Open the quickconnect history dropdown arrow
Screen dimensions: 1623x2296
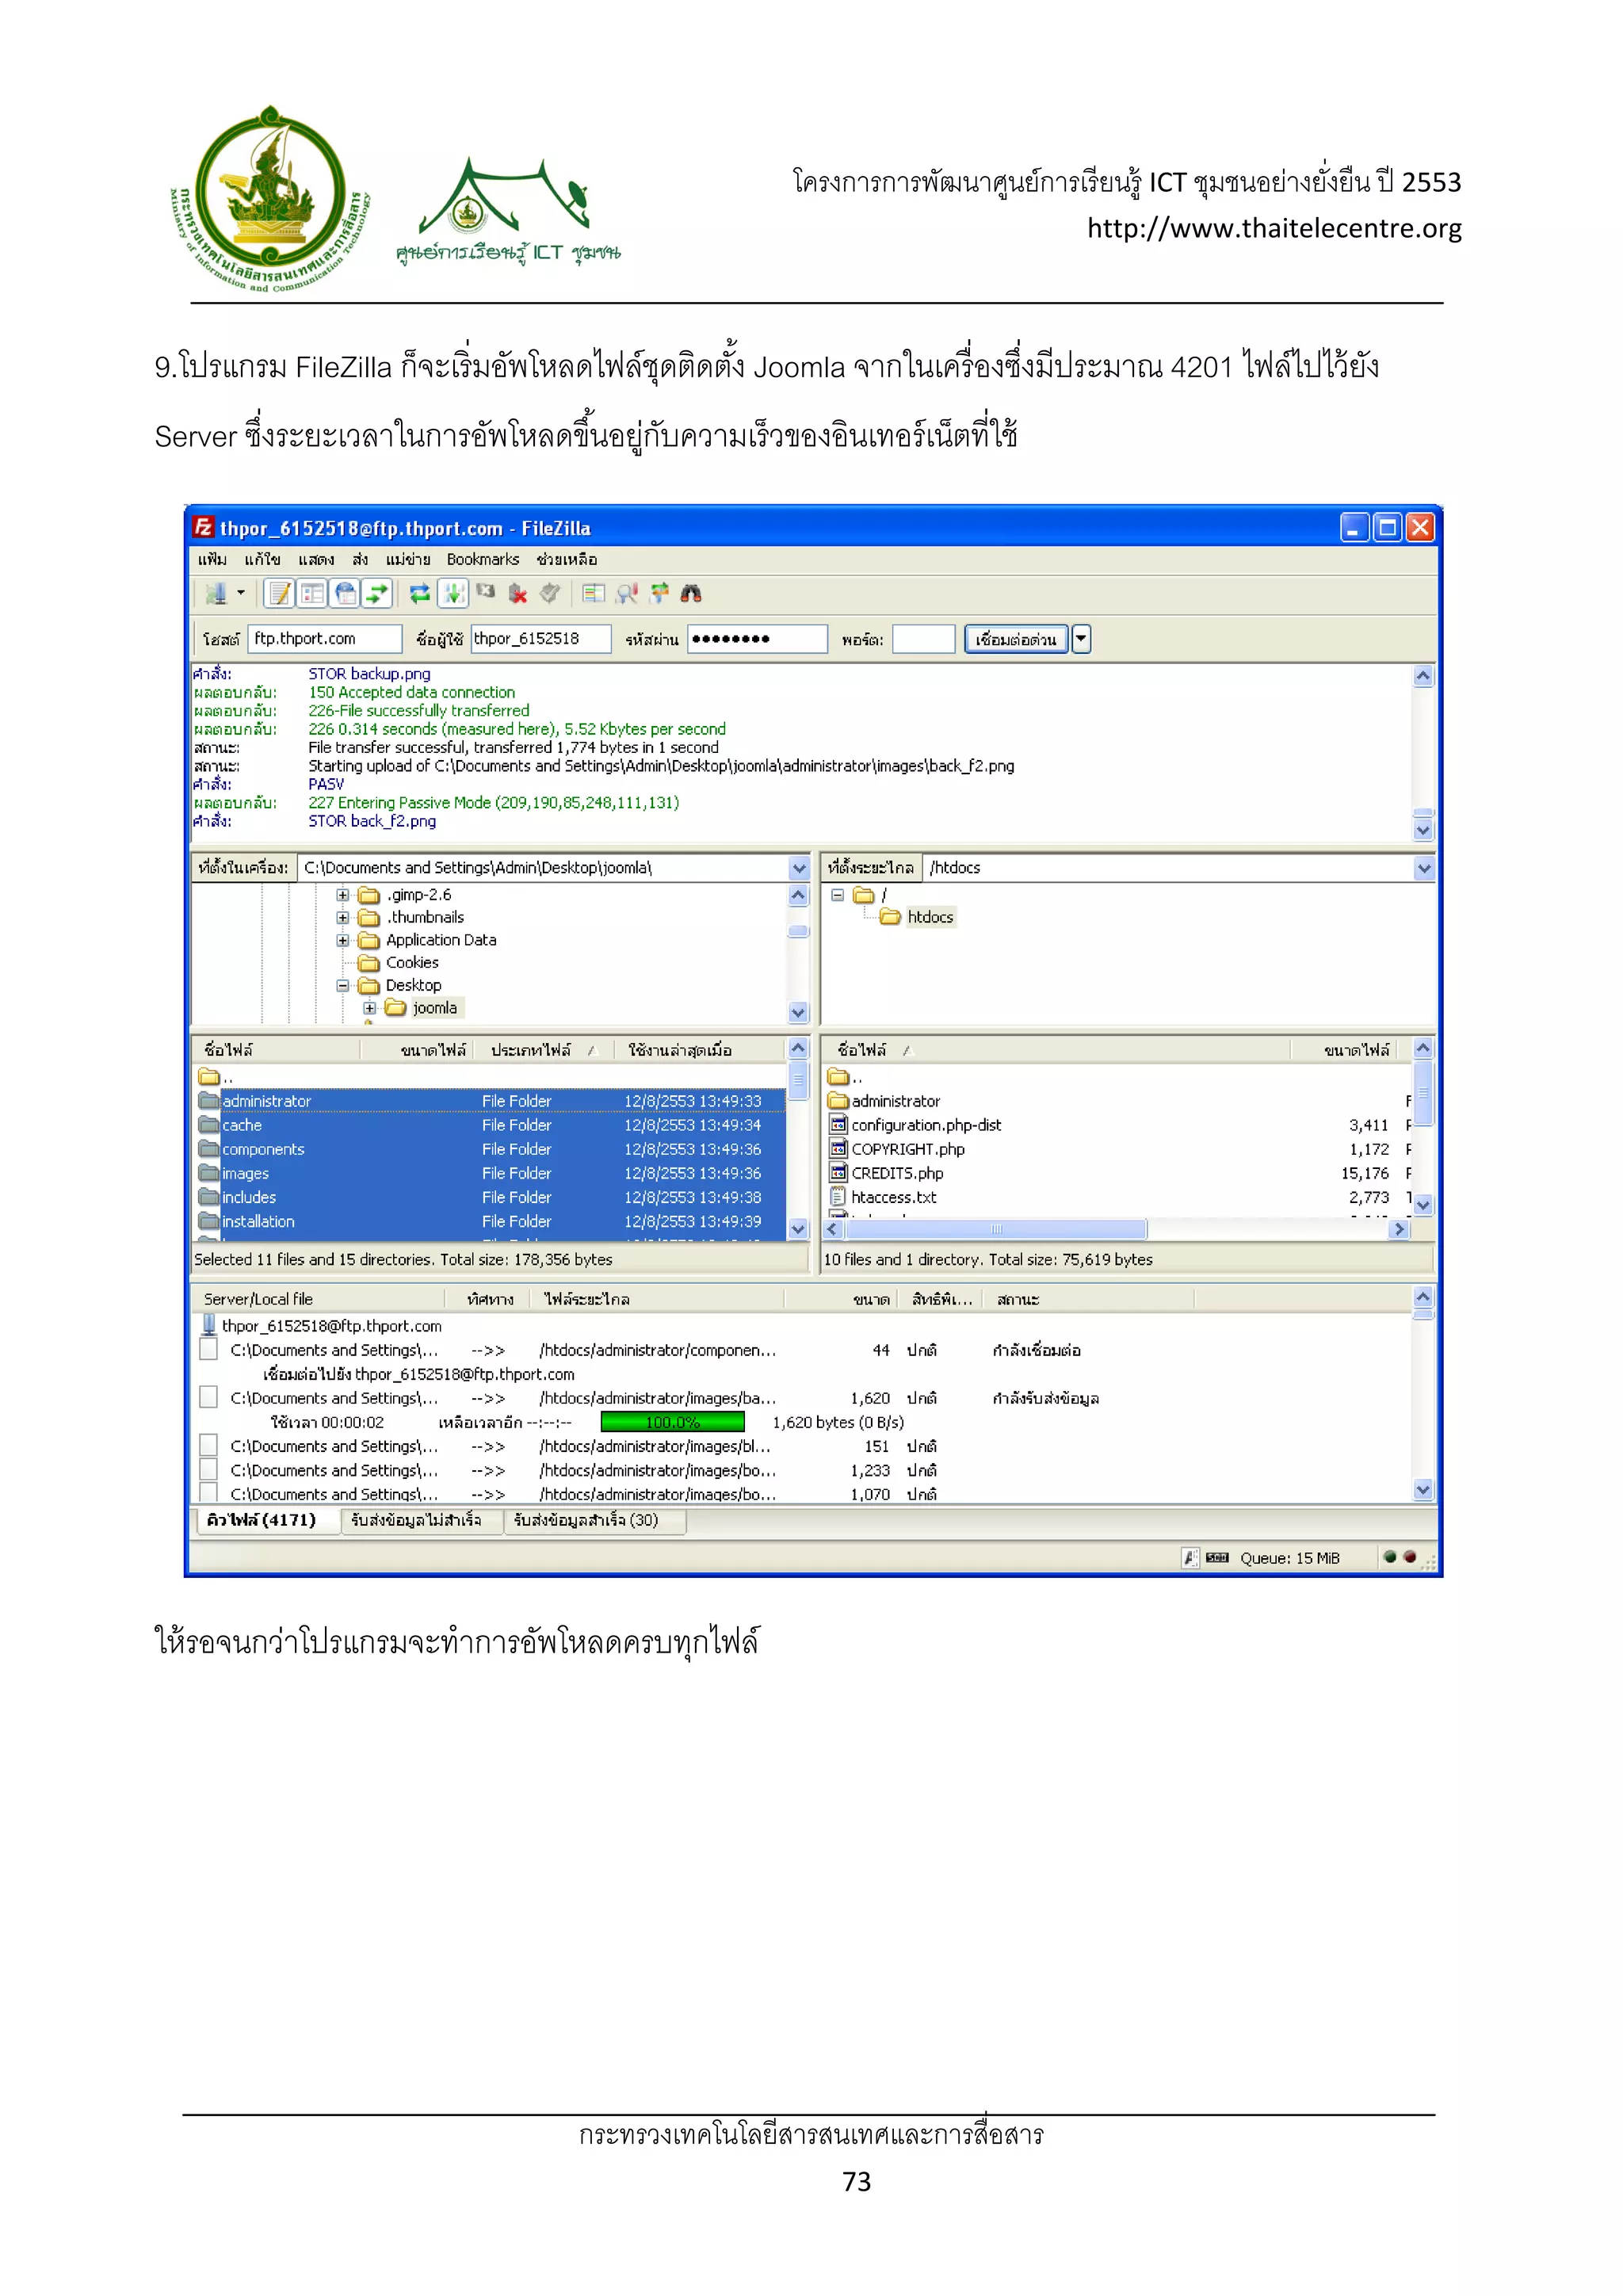point(1081,639)
